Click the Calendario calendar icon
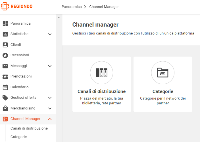Screen dimensions: 200x142 click(x=5, y=87)
